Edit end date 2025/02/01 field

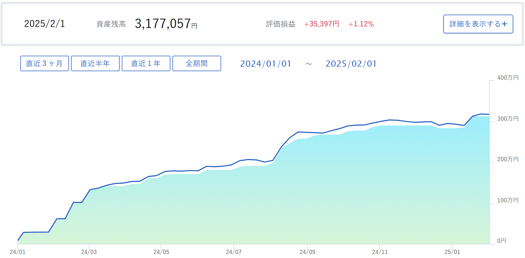tap(351, 64)
